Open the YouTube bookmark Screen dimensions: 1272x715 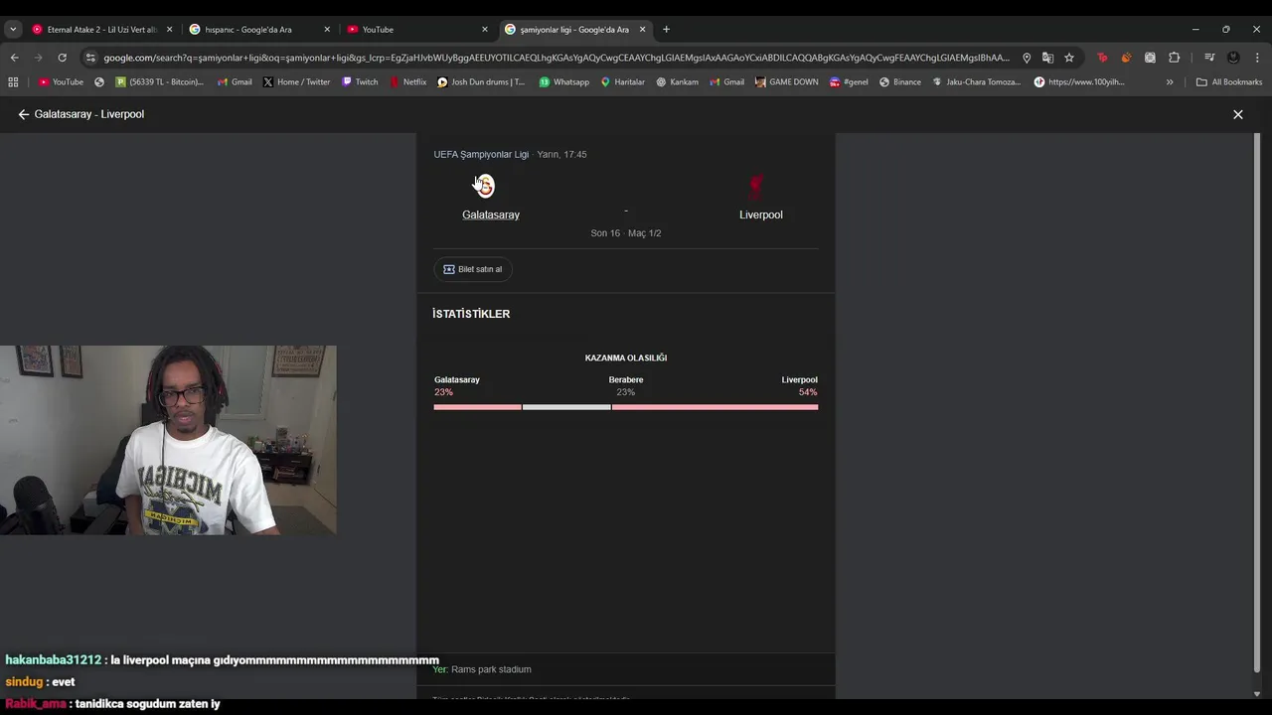[61, 82]
